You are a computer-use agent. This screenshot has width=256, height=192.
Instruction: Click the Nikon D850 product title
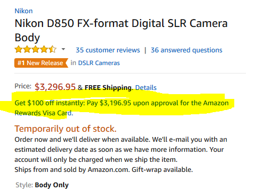tap(121, 30)
